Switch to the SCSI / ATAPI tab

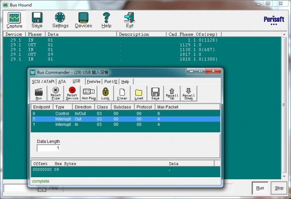tap(43, 81)
